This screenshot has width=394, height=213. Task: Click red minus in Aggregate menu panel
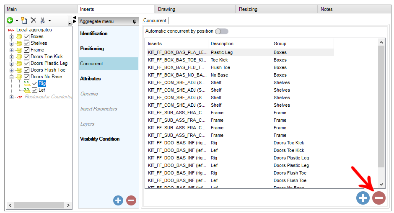[131, 200]
